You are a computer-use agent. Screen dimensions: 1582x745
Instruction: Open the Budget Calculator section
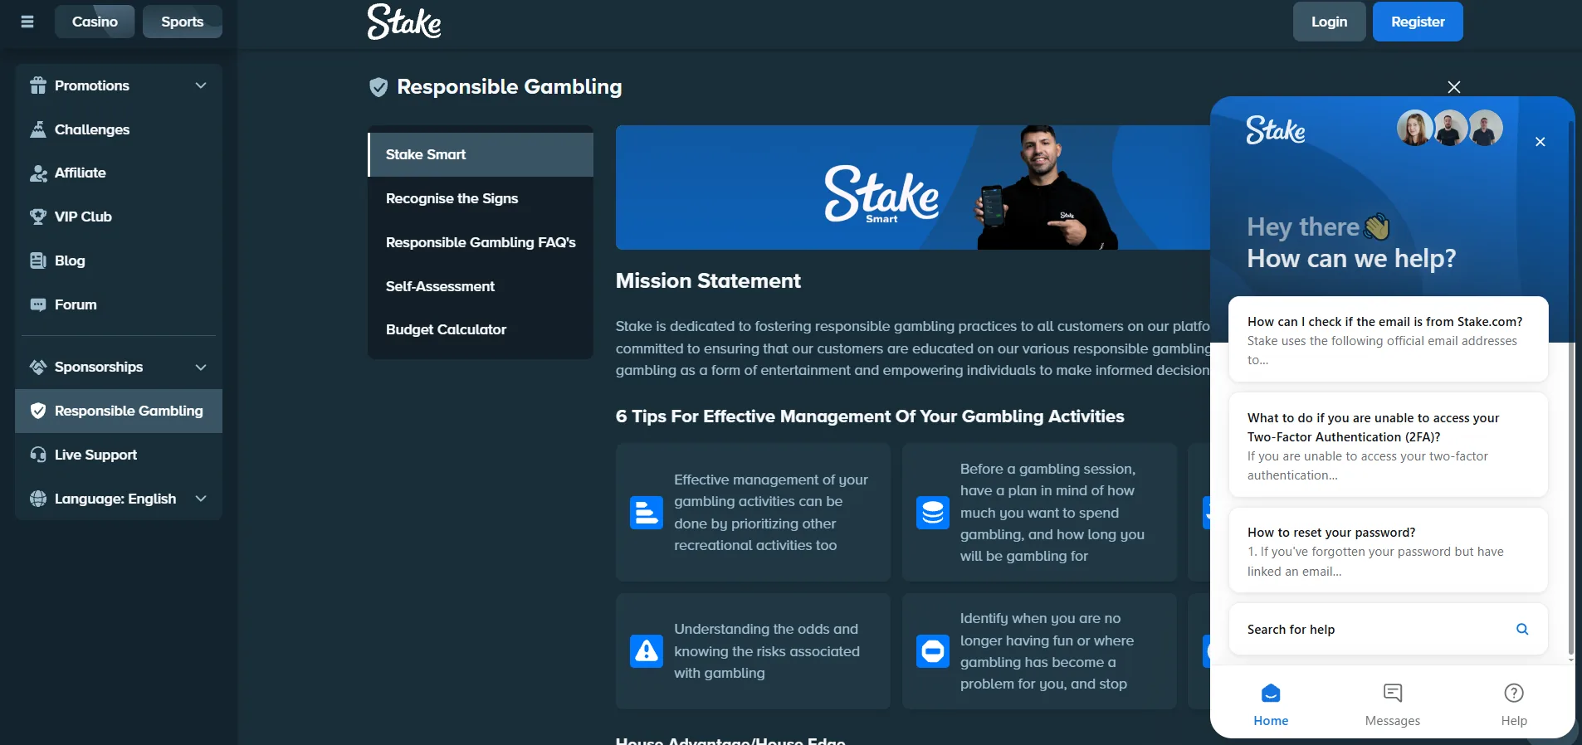(481, 329)
